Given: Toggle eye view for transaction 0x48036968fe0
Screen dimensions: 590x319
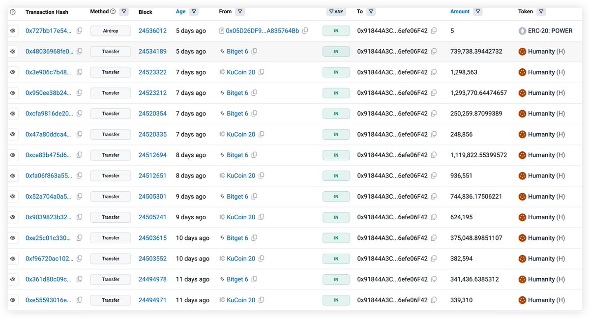Looking at the screenshot, I should [x=13, y=51].
